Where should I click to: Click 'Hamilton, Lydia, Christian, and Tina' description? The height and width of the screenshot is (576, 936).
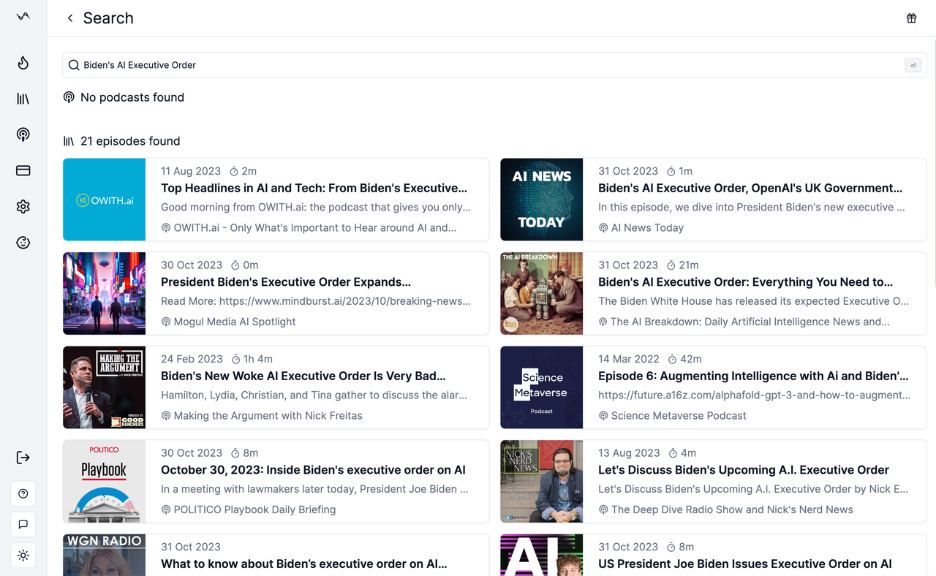point(314,395)
